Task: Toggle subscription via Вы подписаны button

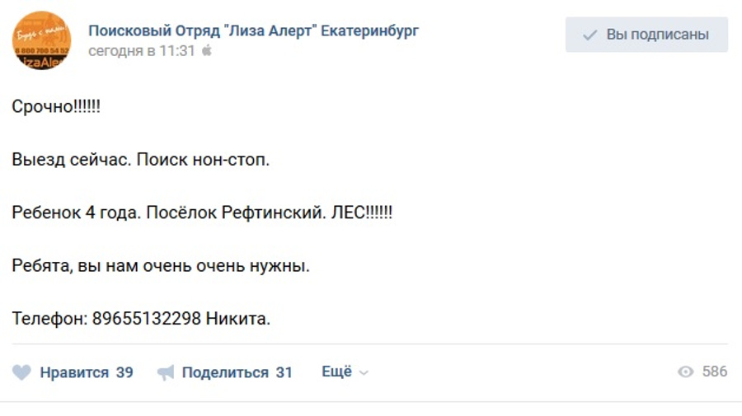Action: [646, 35]
